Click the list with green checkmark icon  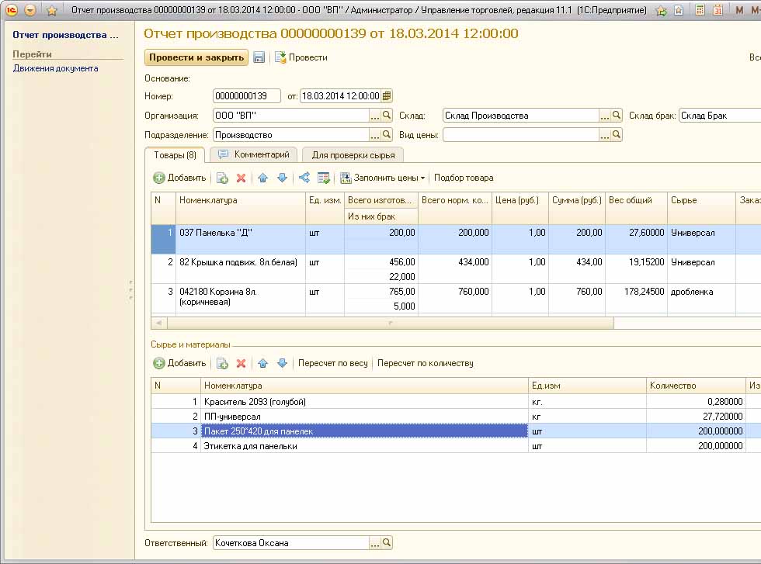323,178
